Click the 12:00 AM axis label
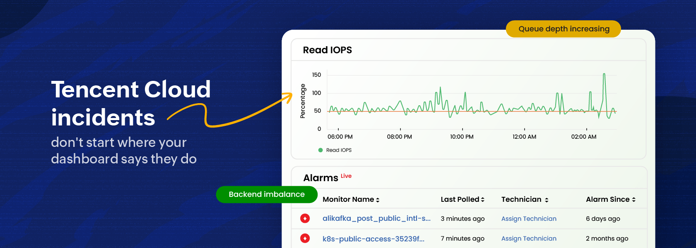This screenshot has height=248, width=696. tap(524, 137)
